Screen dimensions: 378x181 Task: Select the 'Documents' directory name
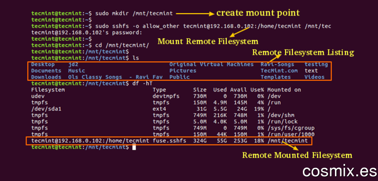pos(46,70)
